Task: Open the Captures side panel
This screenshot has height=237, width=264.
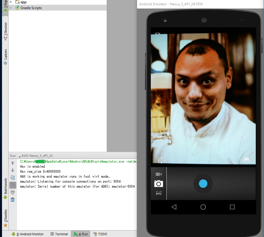Action: pyautogui.click(x=6, y=57)
